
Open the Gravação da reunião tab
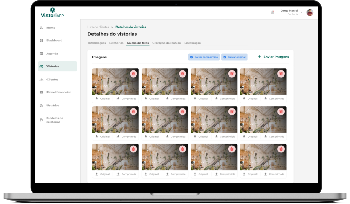(167, 43)
